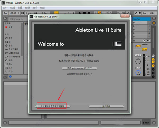
Task: Open the Plug-ins (插件) category
Action: pos(10,60)
